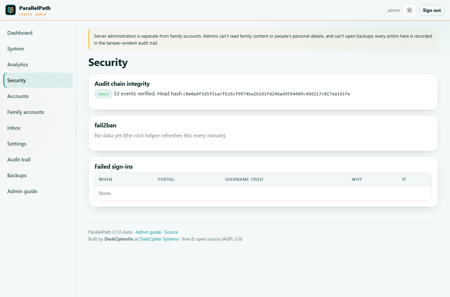Click the ParallelPath 0.1.0-beta version text
Screen dimensions: 450x297
coord(110,232)
